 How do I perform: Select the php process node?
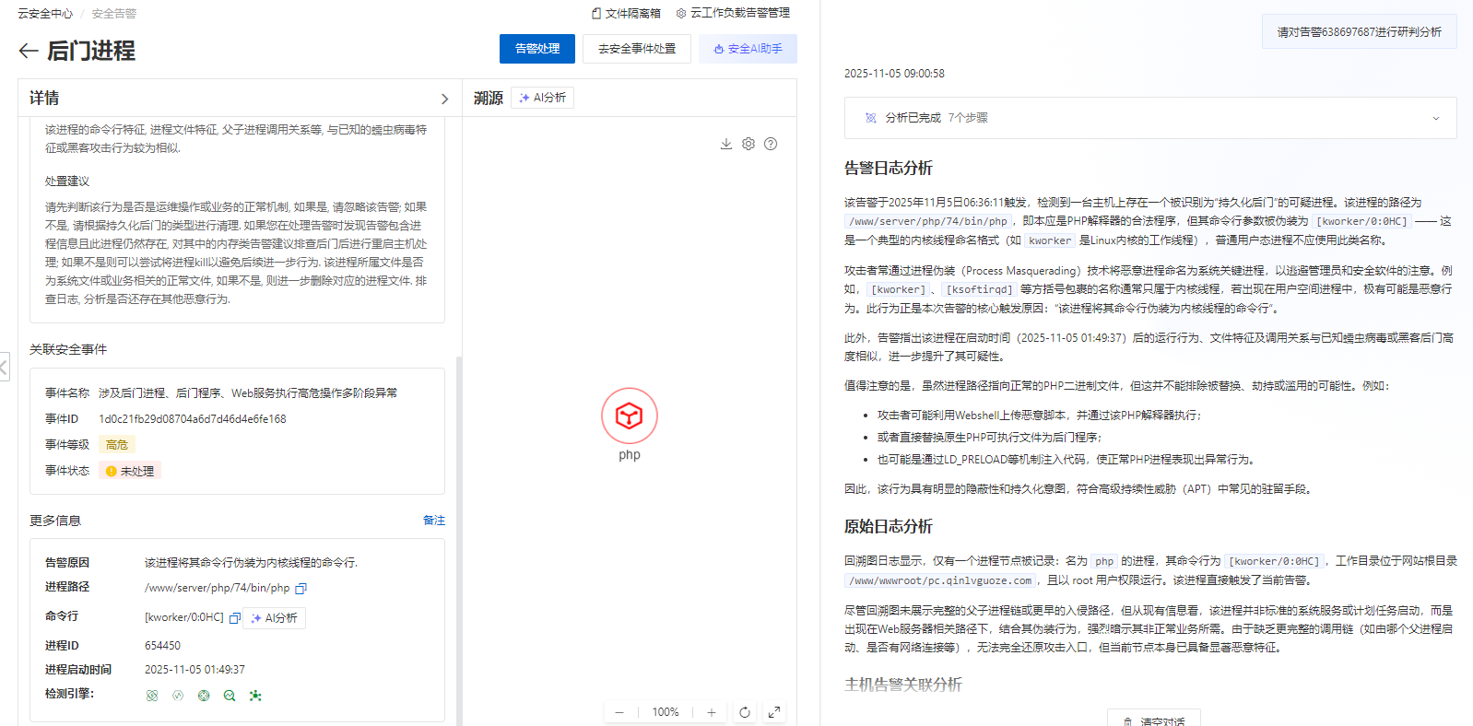[x=630, y=416]
